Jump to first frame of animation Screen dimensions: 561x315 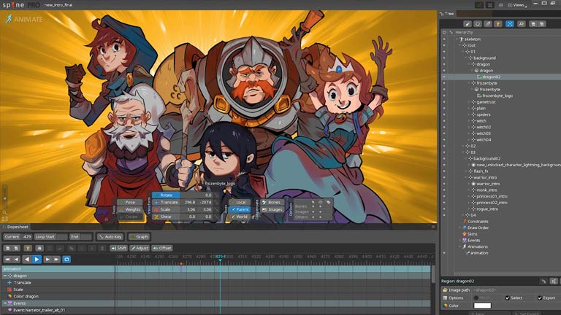tap(7, 260)
